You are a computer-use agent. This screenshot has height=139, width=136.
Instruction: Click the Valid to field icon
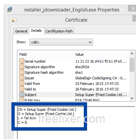22,89
